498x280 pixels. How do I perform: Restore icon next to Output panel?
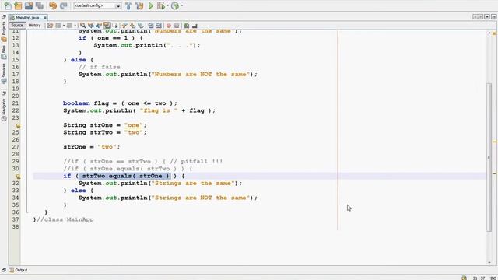coord(3,270)
